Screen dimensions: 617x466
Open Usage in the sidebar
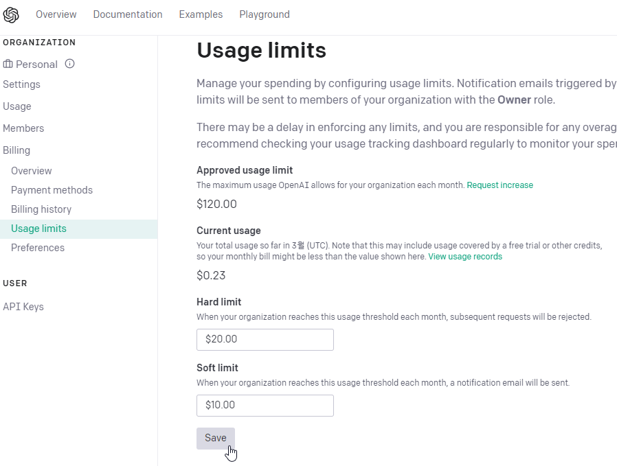(17, 106)
